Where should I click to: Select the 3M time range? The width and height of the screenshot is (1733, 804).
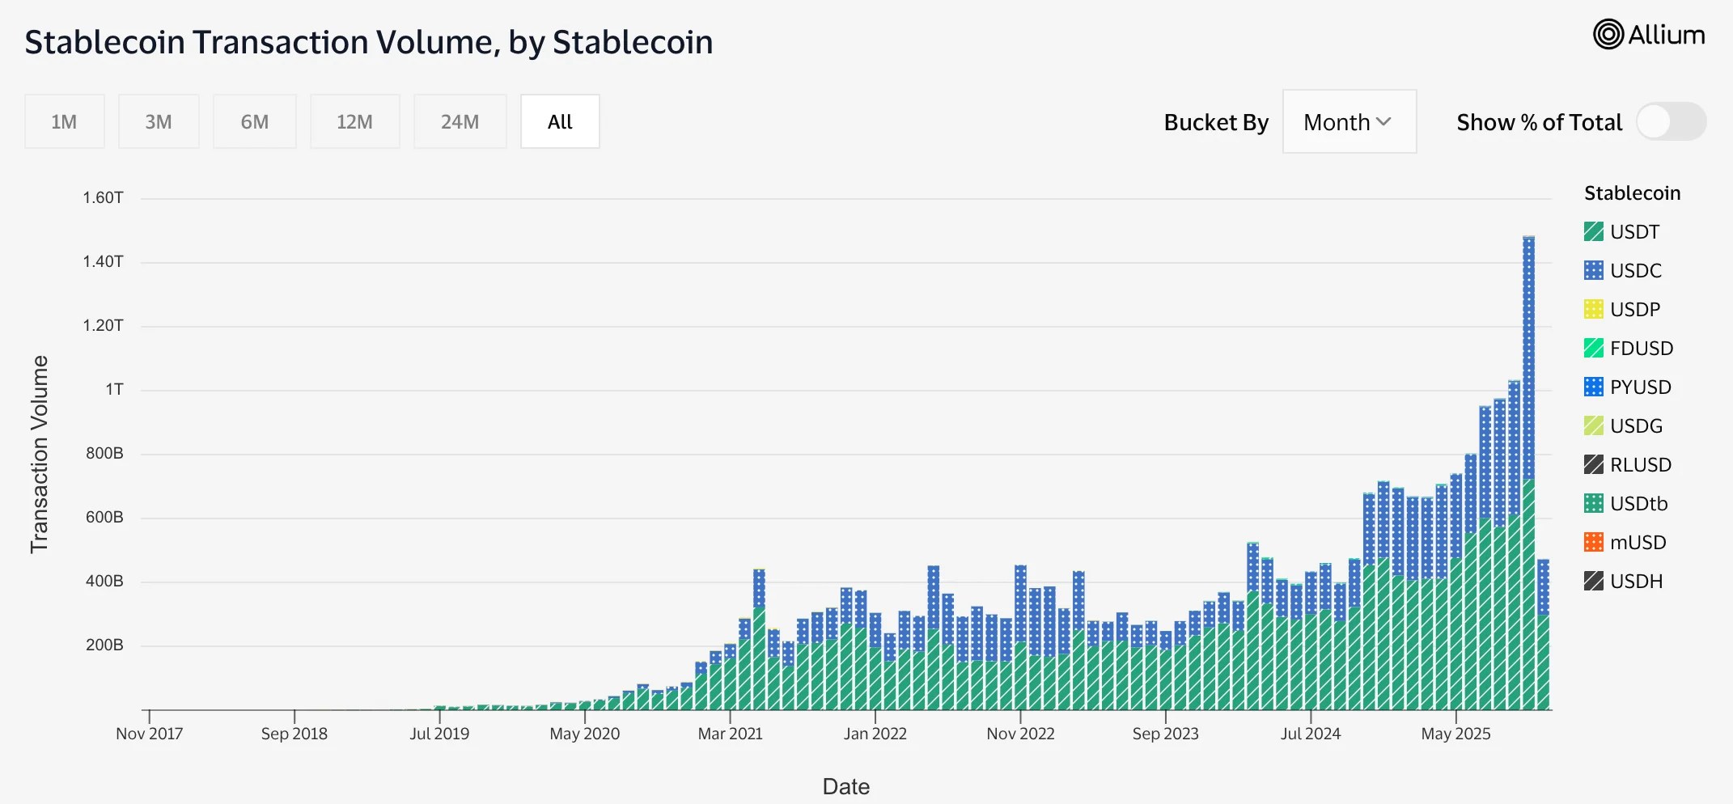[x=159, y=121]
